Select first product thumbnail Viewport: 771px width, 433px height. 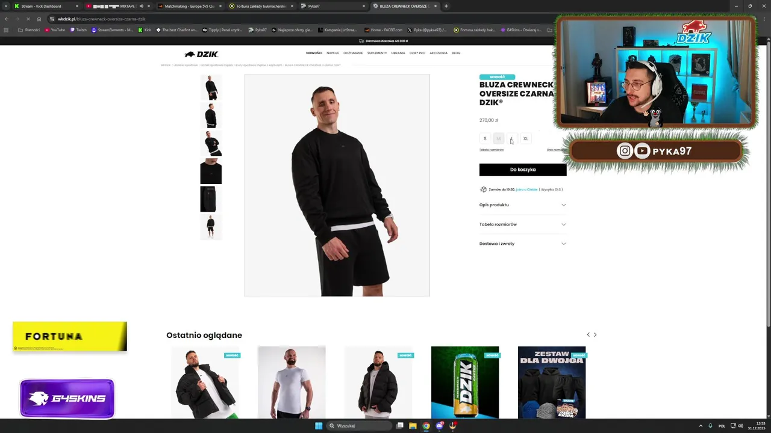[x=211, y=88]
